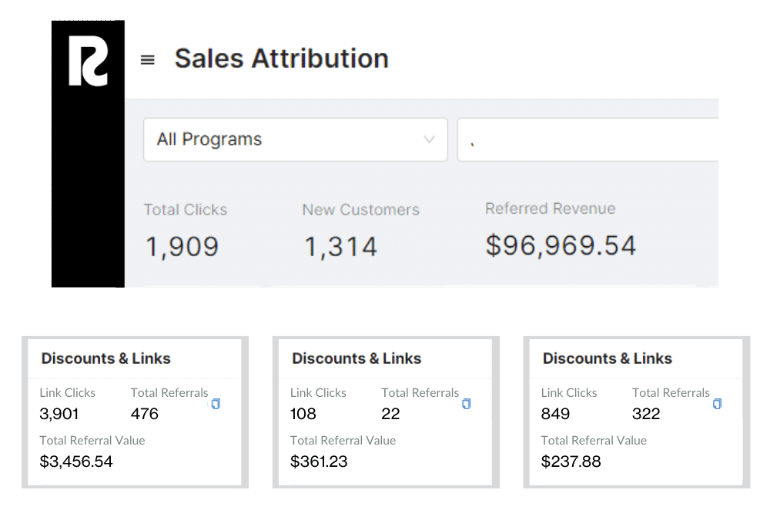This screenshot has width=770, height=513.
Task: Click the R logo in the black sidebar
Action: tap(88, 60)
